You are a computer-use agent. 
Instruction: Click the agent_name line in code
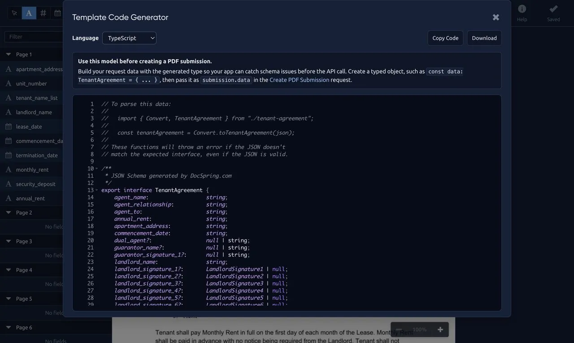point(171,197)
